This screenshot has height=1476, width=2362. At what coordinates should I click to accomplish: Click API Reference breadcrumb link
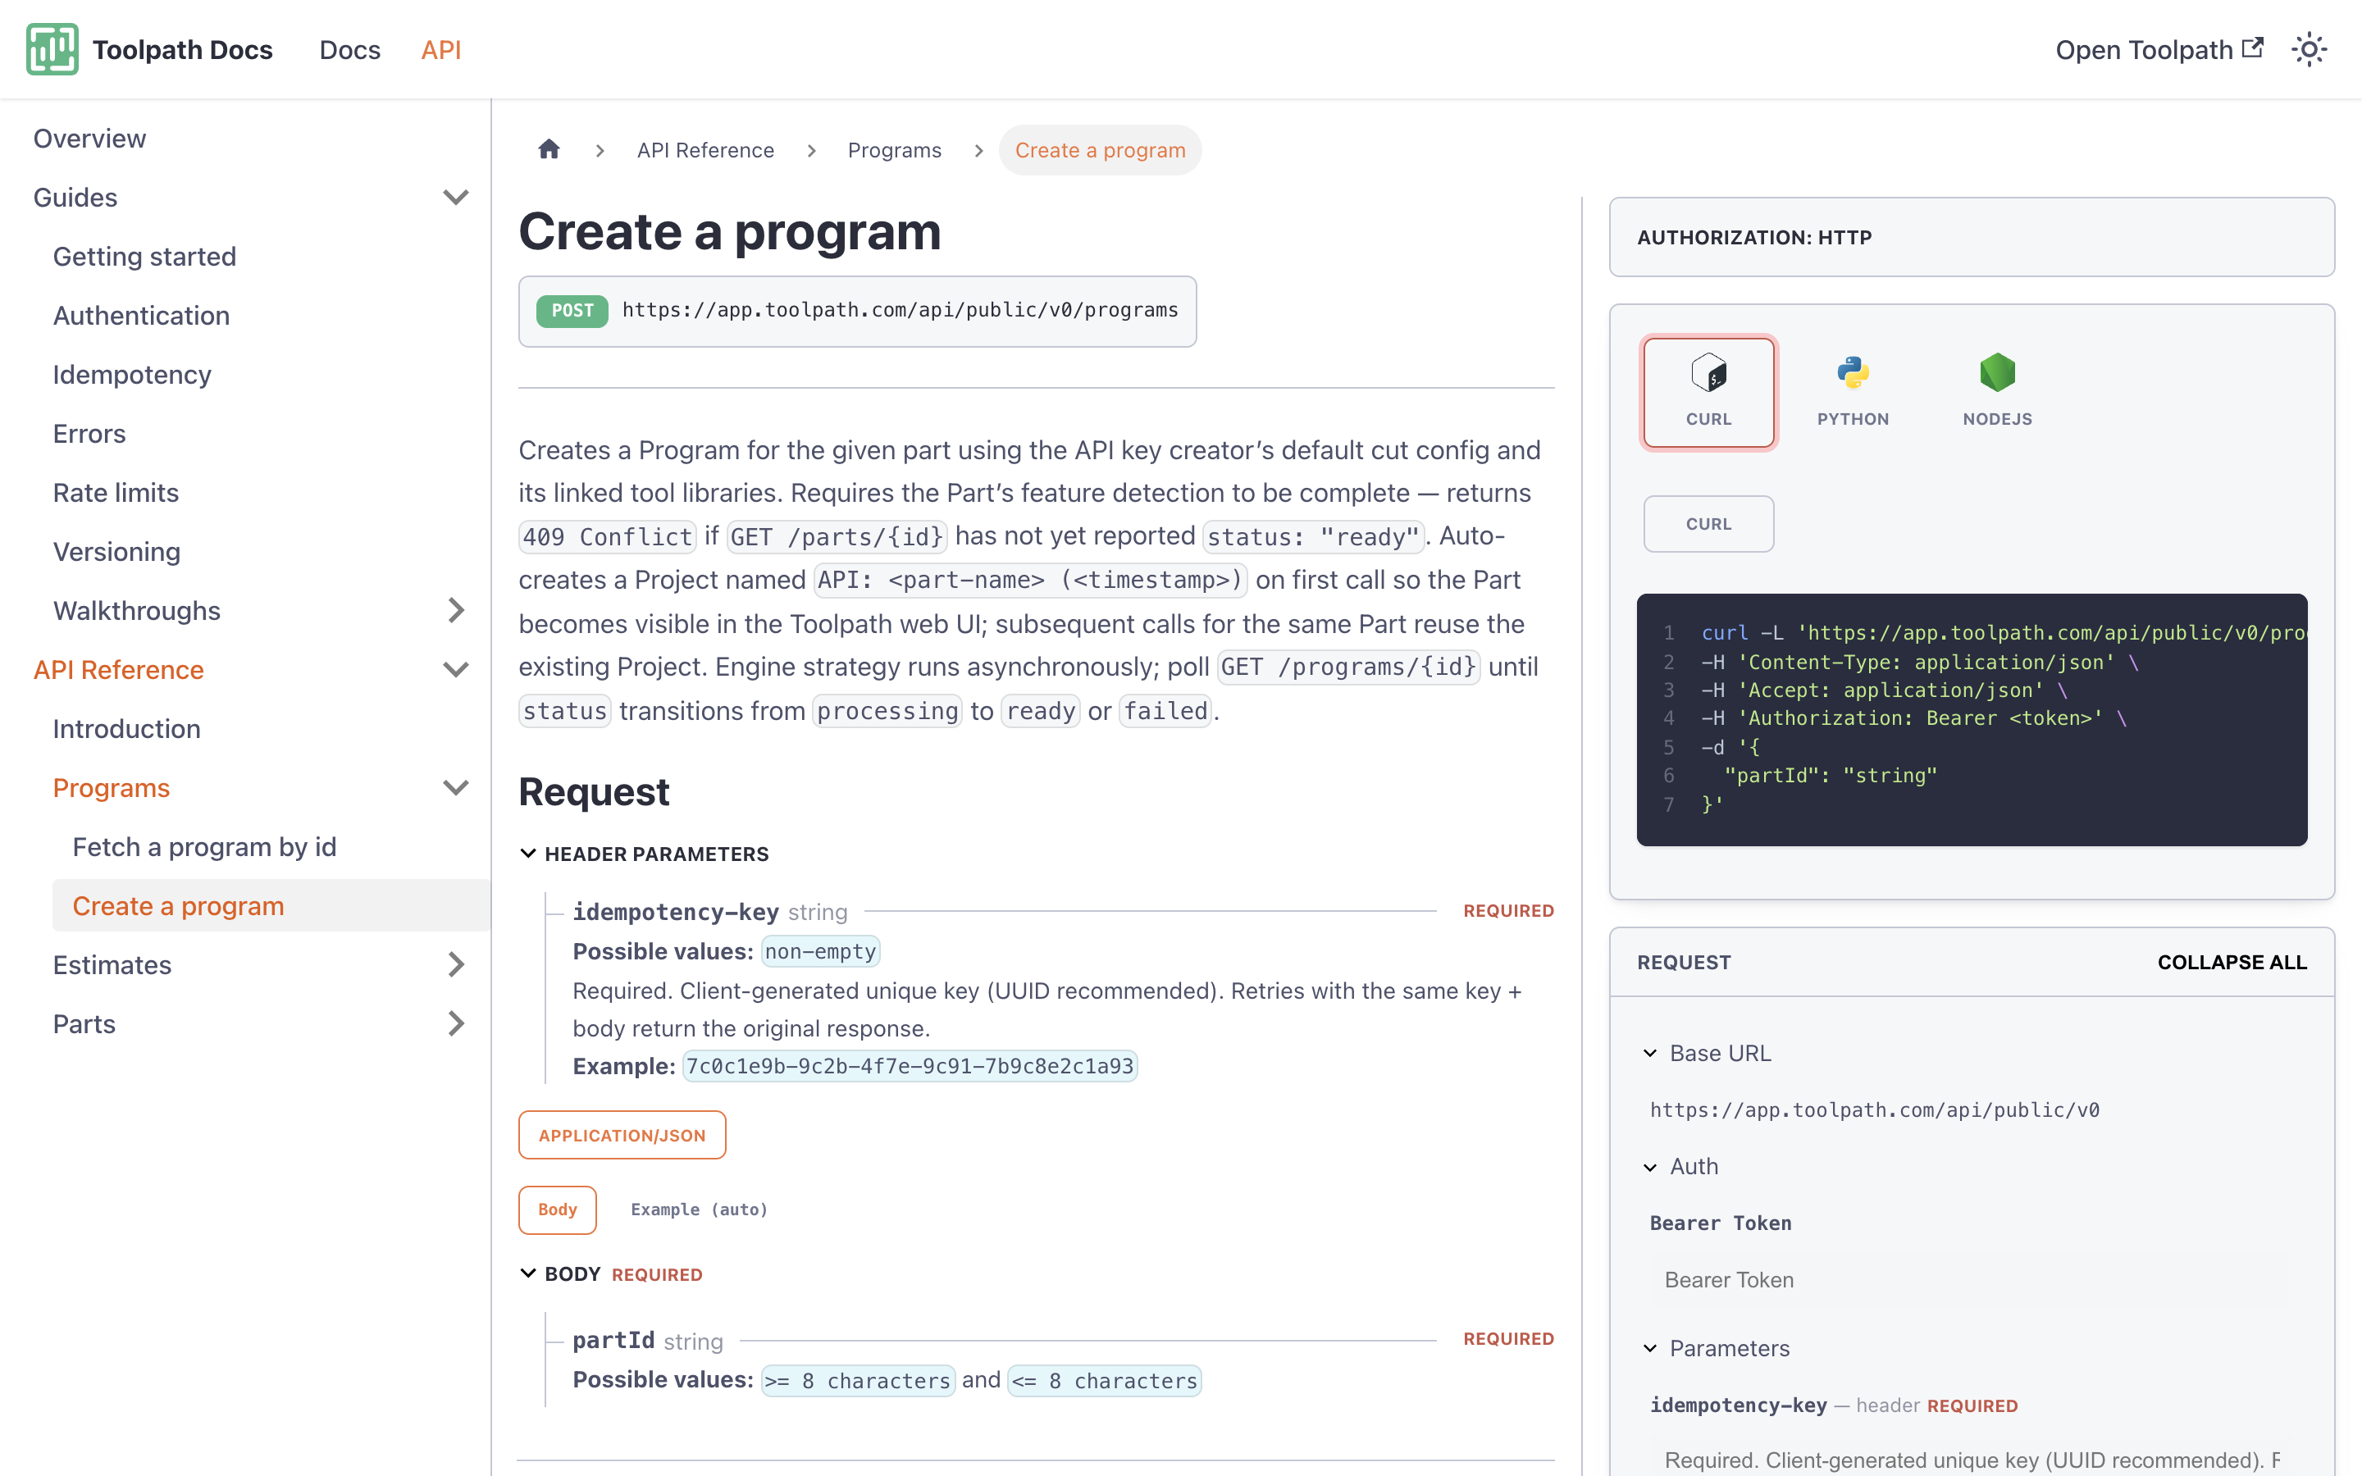tap(704, 150)
